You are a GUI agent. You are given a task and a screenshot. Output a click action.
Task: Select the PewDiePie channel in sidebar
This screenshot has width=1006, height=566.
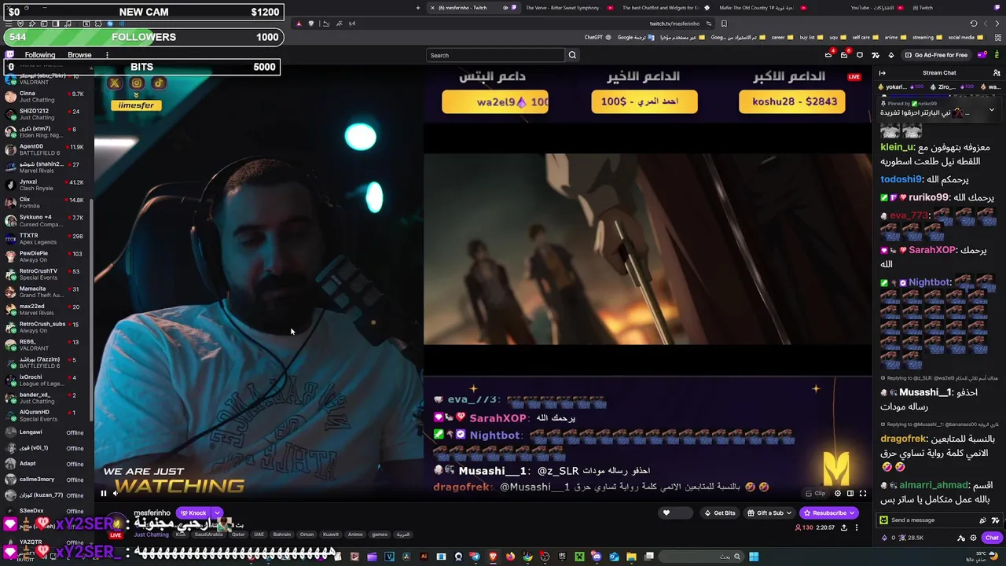click(46, 256)
